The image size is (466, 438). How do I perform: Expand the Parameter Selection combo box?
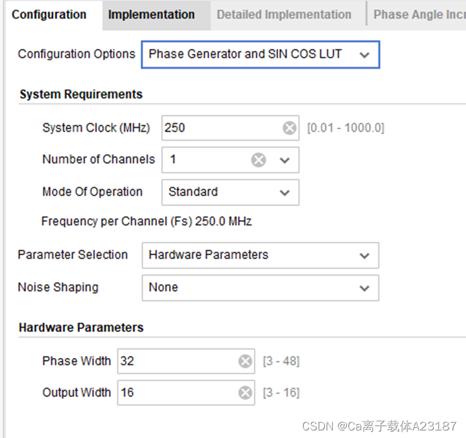pyautogui.click(x=260, y=255)
